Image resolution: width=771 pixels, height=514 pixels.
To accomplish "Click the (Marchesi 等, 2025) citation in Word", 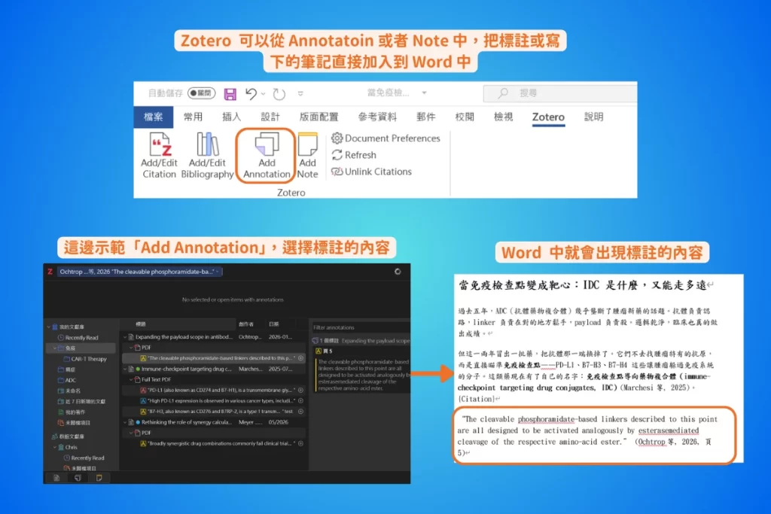I will 654,388.
